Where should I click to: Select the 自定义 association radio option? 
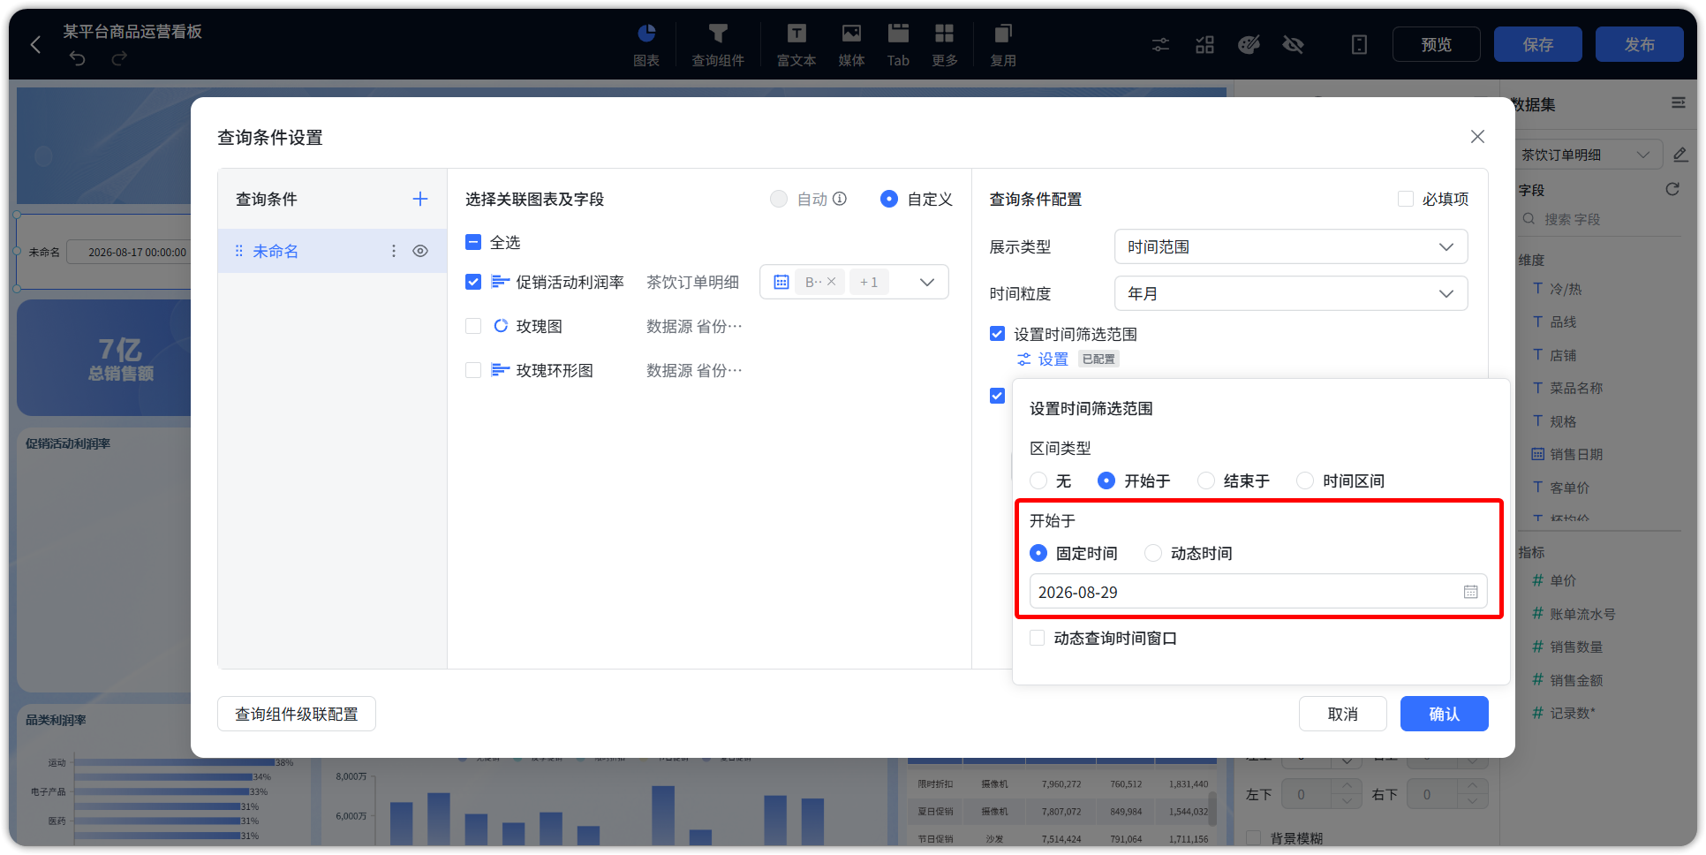[889, 199]
